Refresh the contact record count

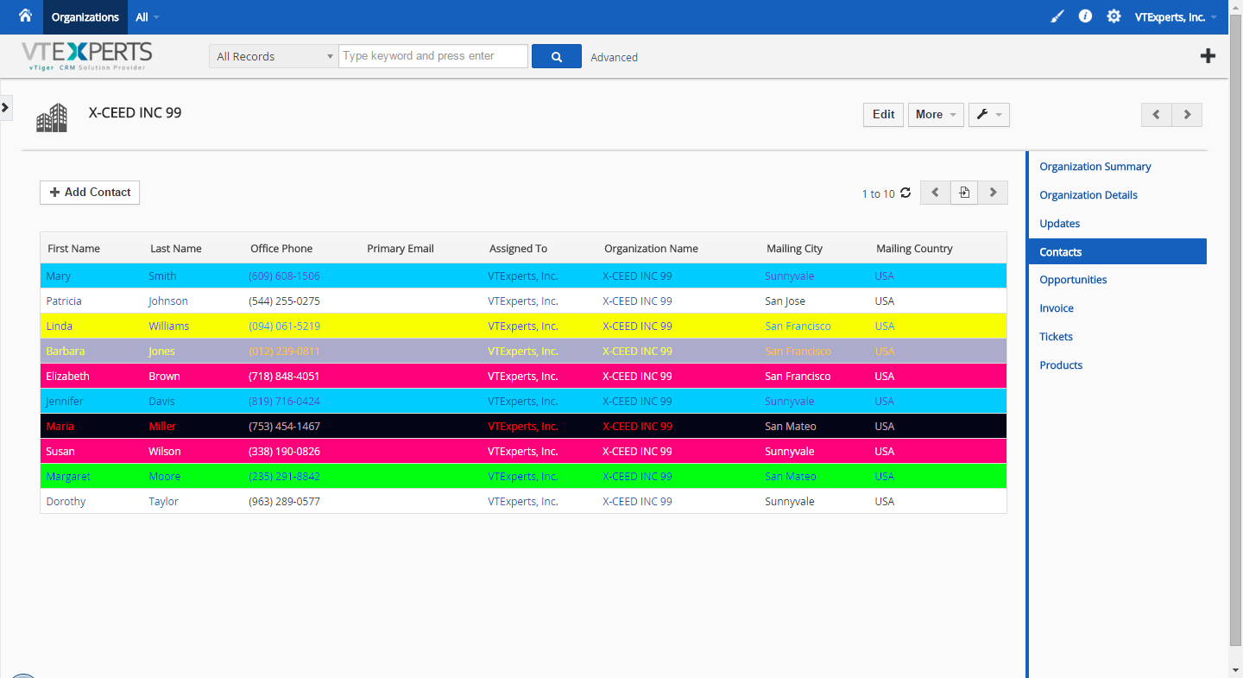[905, 193]
